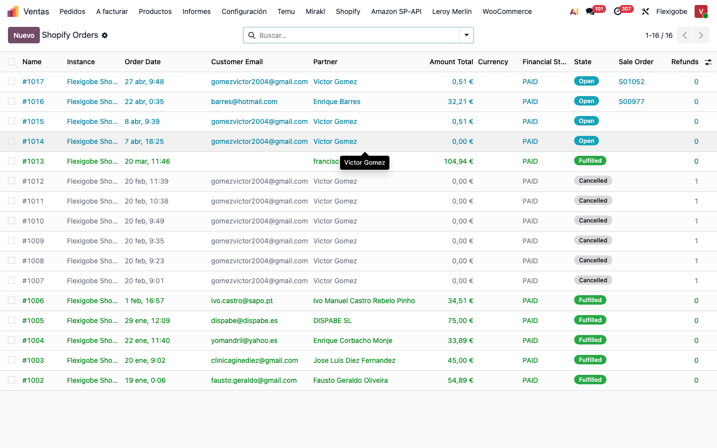Open the Configuración menu
Viewport: 717px width, 448px height.
click(244, 11)
